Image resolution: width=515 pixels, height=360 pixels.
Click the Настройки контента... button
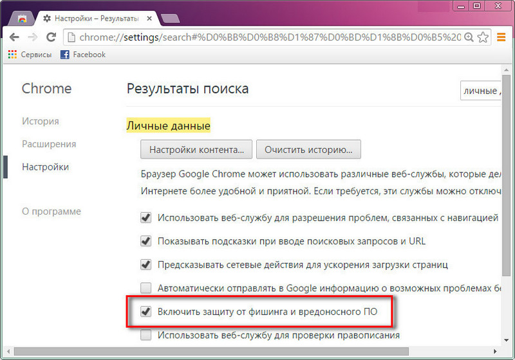click(x=196, y=150)
